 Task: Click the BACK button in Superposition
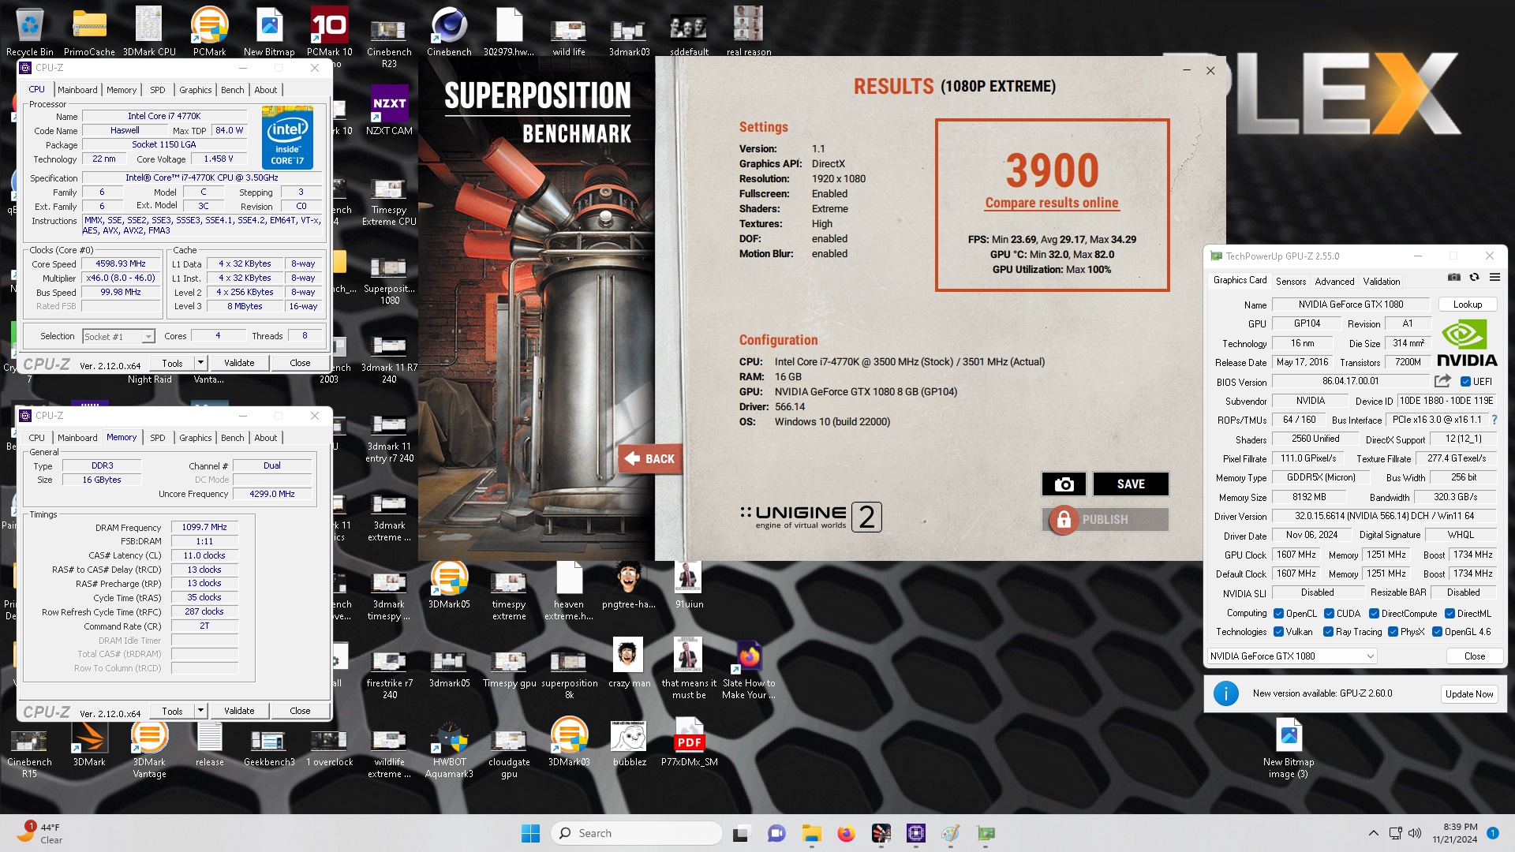pyautogui.click(x=650, y=458)
